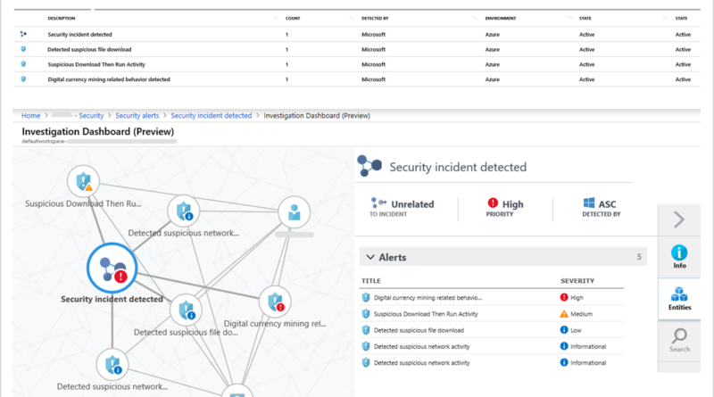The height and width of the screenshot is (397, 714).
Task: Select the central Security incident detected graph node
Action: point(112,269)
